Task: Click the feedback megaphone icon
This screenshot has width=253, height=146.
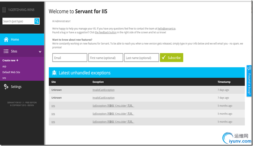Action: coord(249,68)
